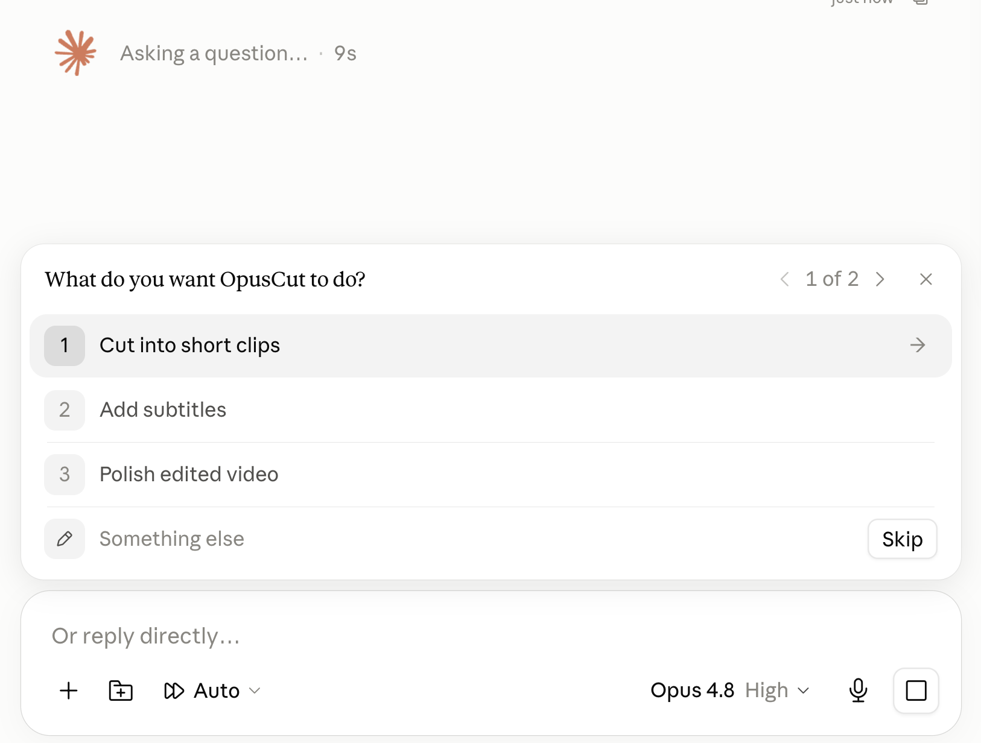
Task: Choose option 3 Polish edited video
Action: (491, 475)
